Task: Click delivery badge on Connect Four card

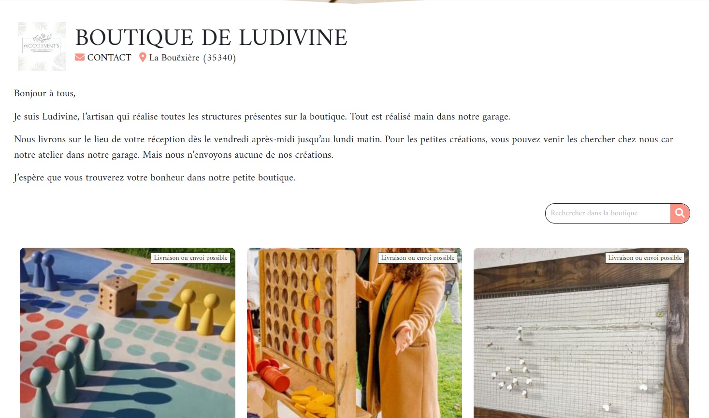Action: coord(418,258)
